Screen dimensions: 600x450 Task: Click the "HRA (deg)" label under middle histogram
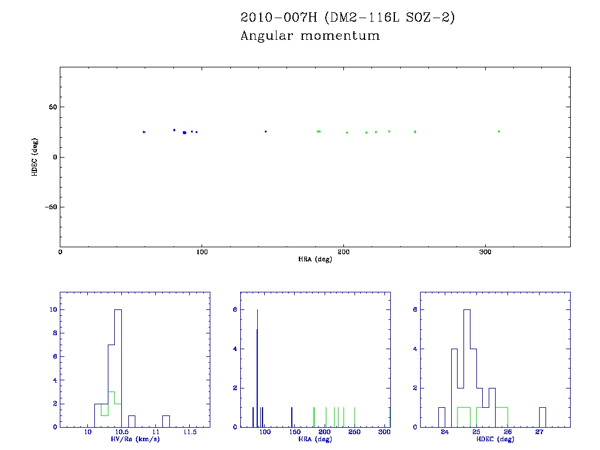pyautogui.click(x=315, y=439)
